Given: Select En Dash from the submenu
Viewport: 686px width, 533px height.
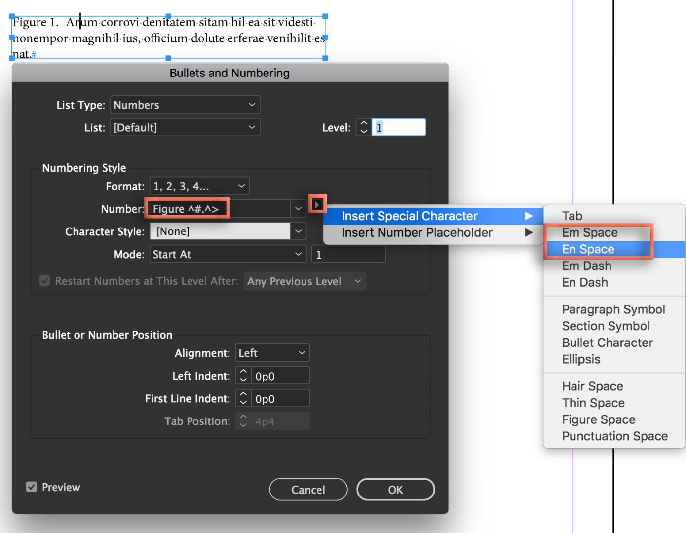Looking at the screenshot, I should (614, 282).
